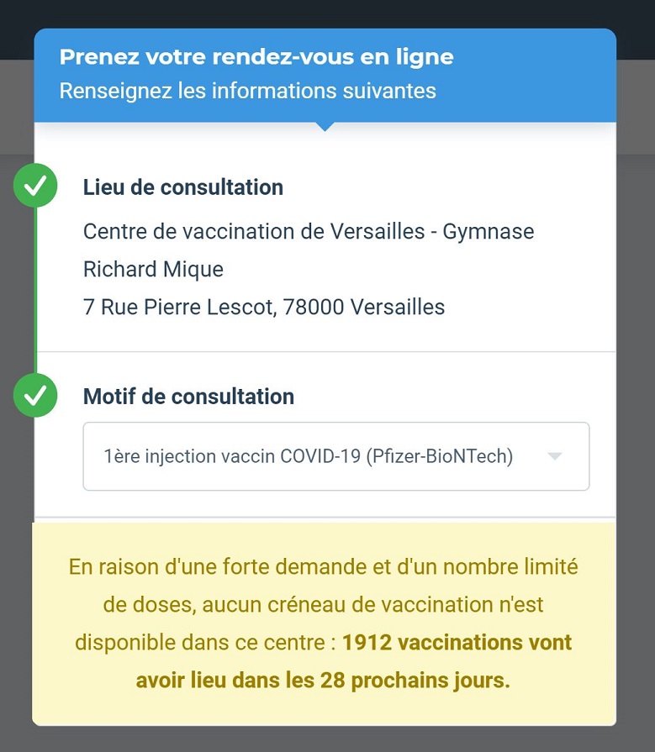Click the Pfizer-BioNTech text in the dropdown
The height and width of the screenshot is (752, 655).
pyautogui.click(x=440, y=456)
